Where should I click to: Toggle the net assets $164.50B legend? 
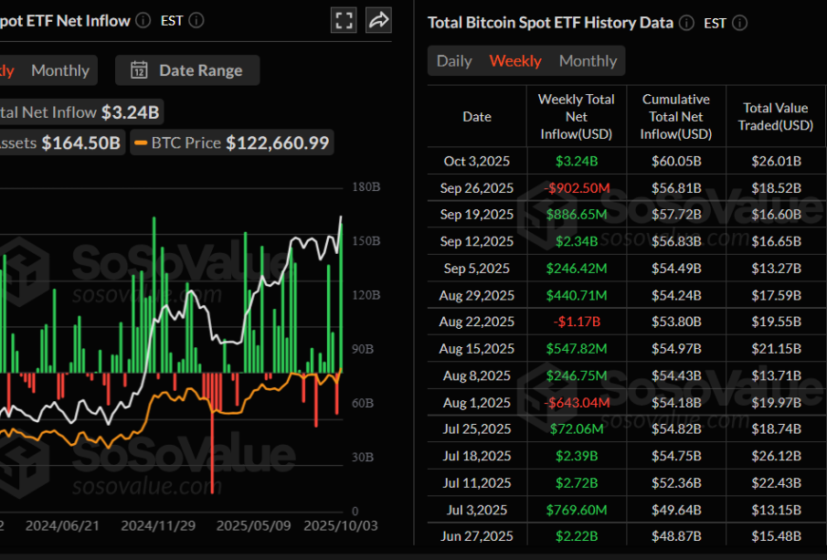59,143
